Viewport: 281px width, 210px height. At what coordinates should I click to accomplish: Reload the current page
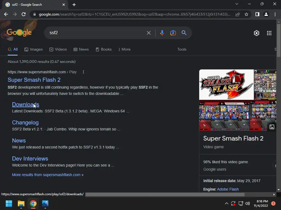pos(24,14)
